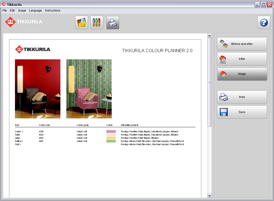This screenshot has width=274, height=201.
Task: Click the 'Table' part label
Action: (x=17, y=135)
